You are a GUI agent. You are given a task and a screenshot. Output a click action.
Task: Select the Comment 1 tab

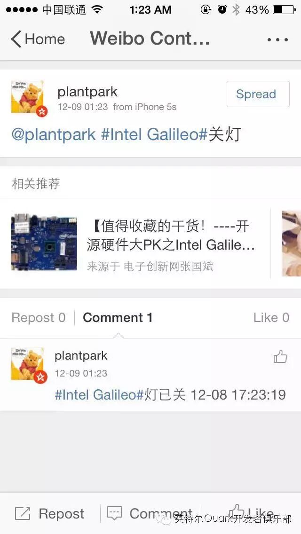point(118,318)
